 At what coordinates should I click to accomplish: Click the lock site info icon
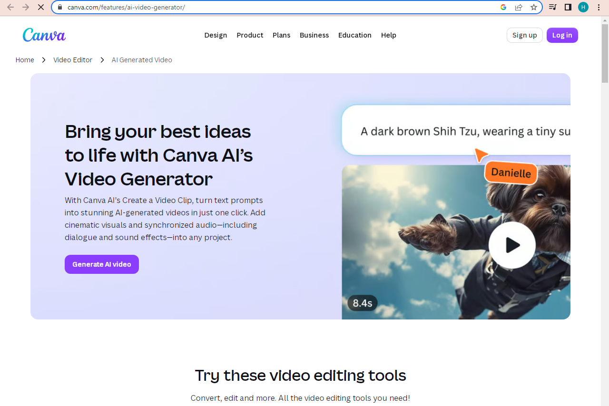point(60,7)
